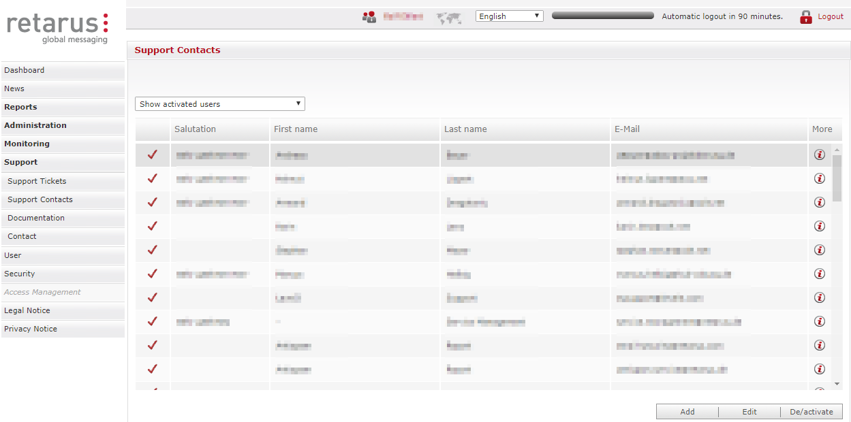Click the table scrollbar down arrow

(x=837, y=385)
